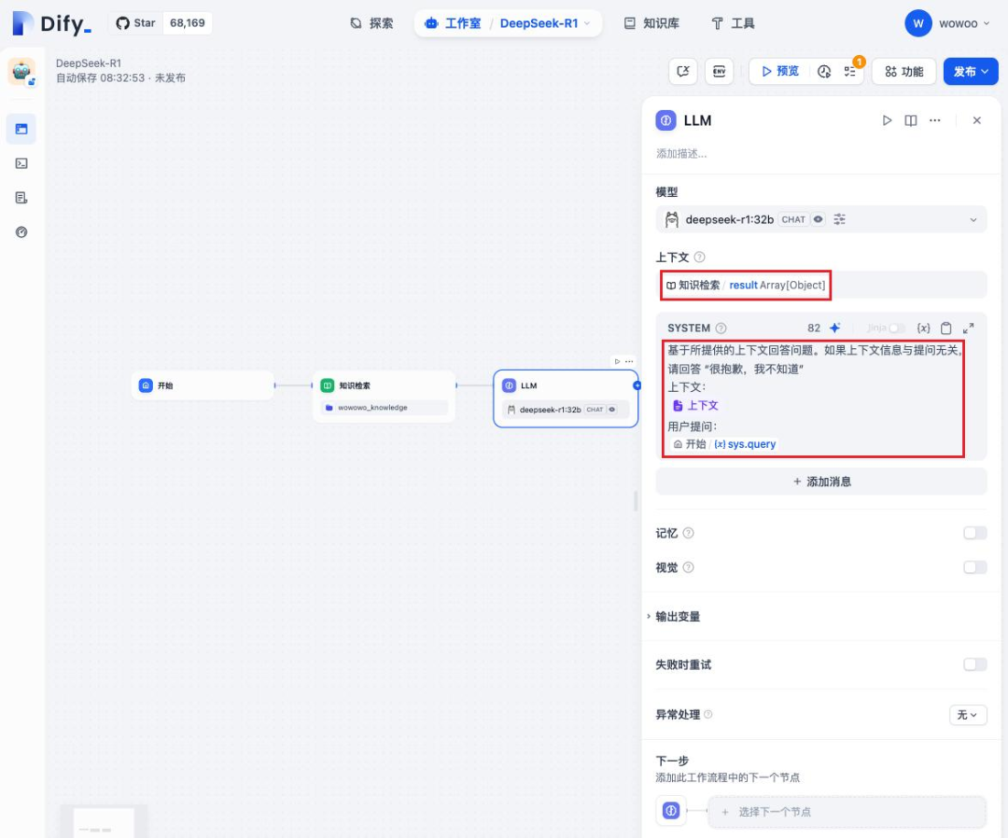Click the 记忆 help question icon
Screen dimensions: 1008x838
point(688,533)
